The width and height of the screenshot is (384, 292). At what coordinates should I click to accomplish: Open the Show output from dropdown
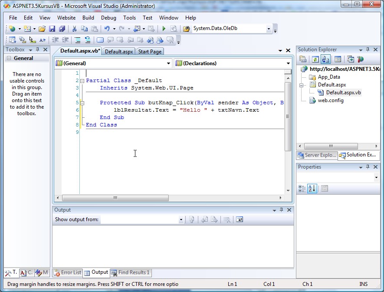tap(181, 220)
